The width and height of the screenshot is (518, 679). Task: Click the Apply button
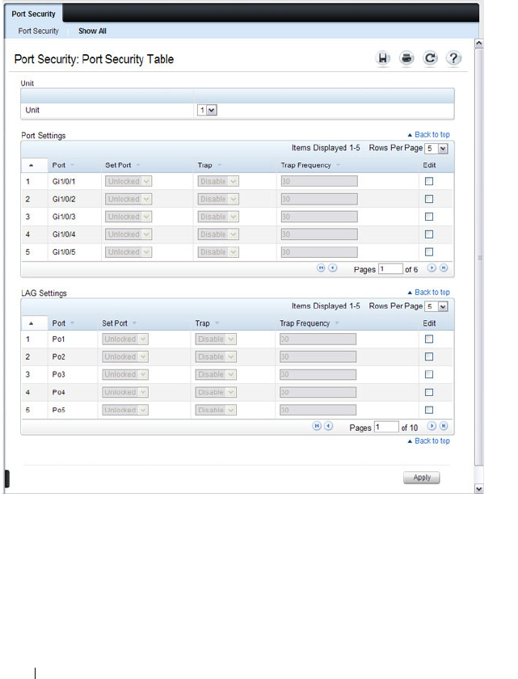click(x=422, y=477)
